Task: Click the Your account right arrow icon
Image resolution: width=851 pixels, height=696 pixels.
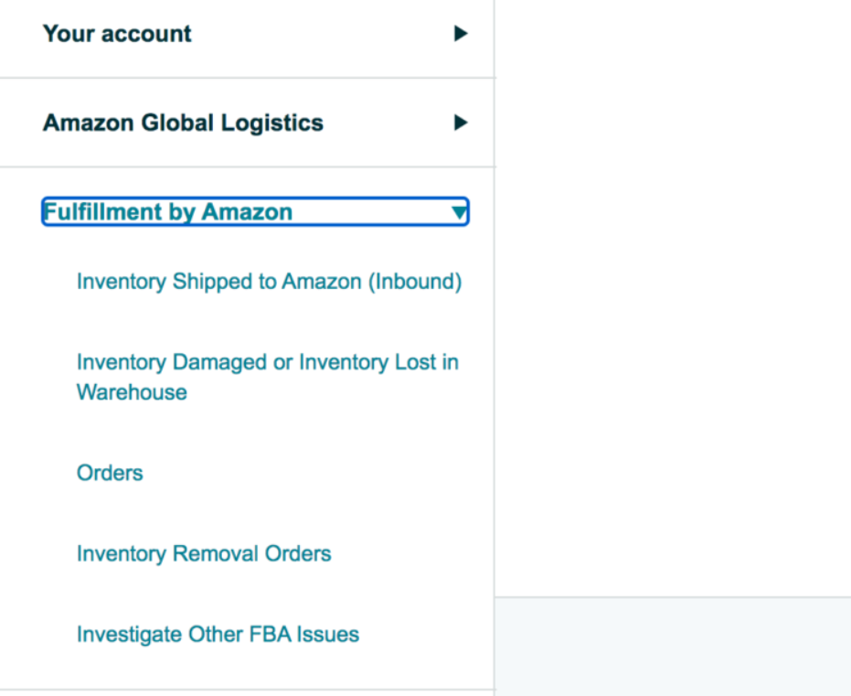Action: [x=460, y=34]
